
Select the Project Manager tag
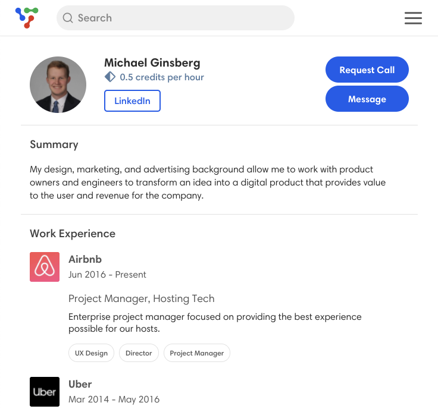[x=197, y=353]
